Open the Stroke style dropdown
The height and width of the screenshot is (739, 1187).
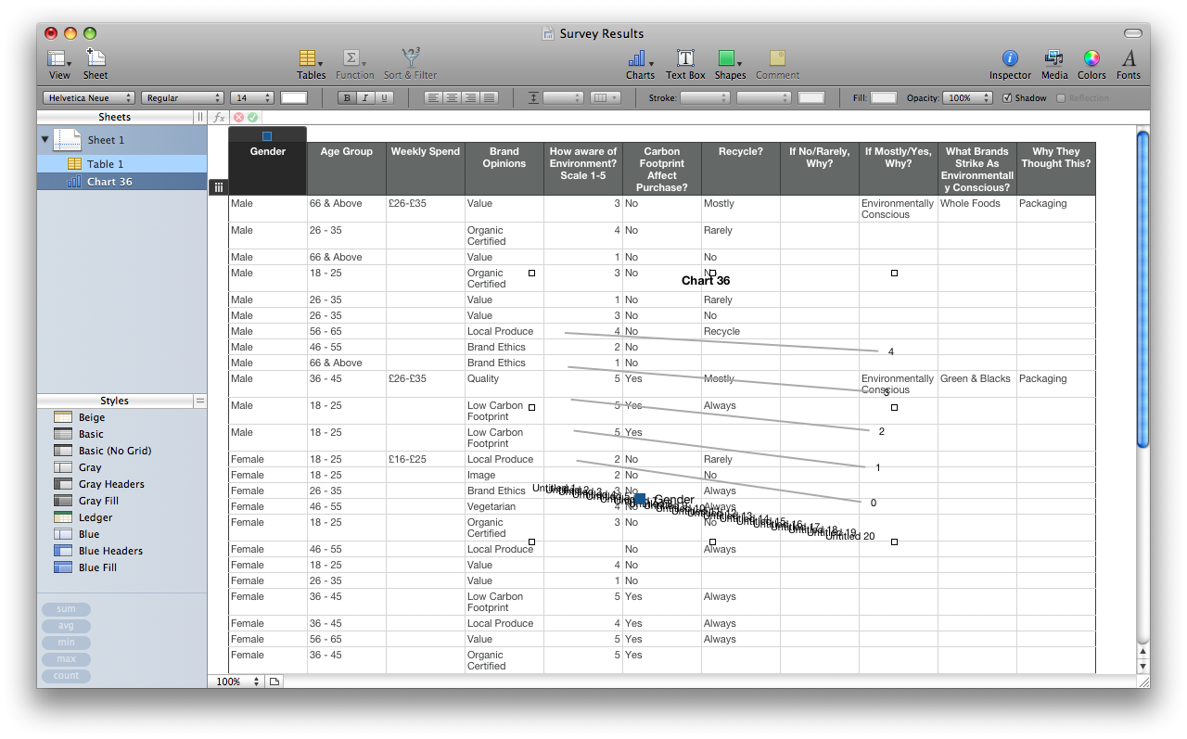[705, 97]
